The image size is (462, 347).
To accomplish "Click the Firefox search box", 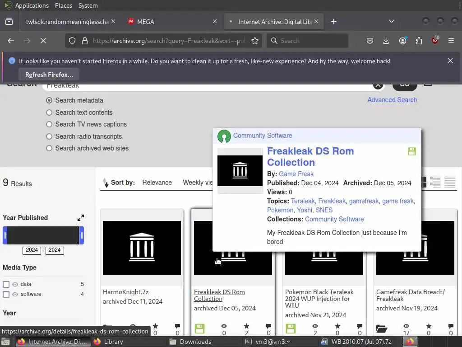I will (307, 41).
